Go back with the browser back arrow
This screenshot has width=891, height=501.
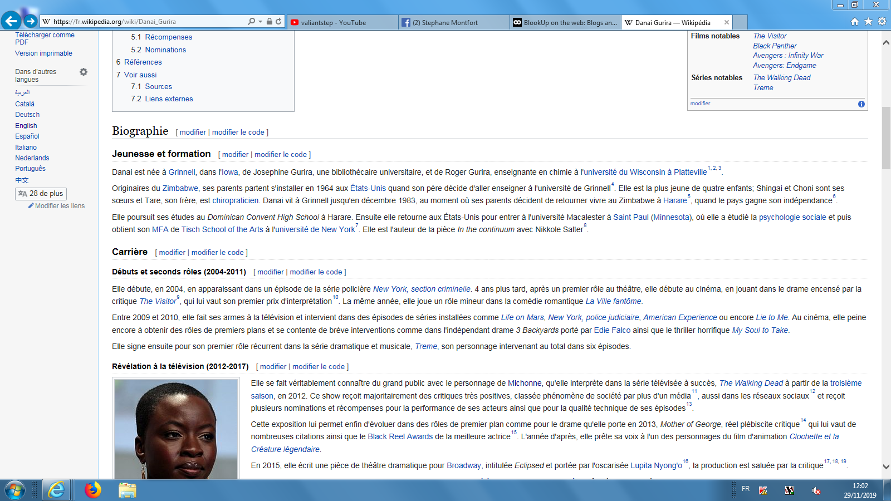click(11, 21)
